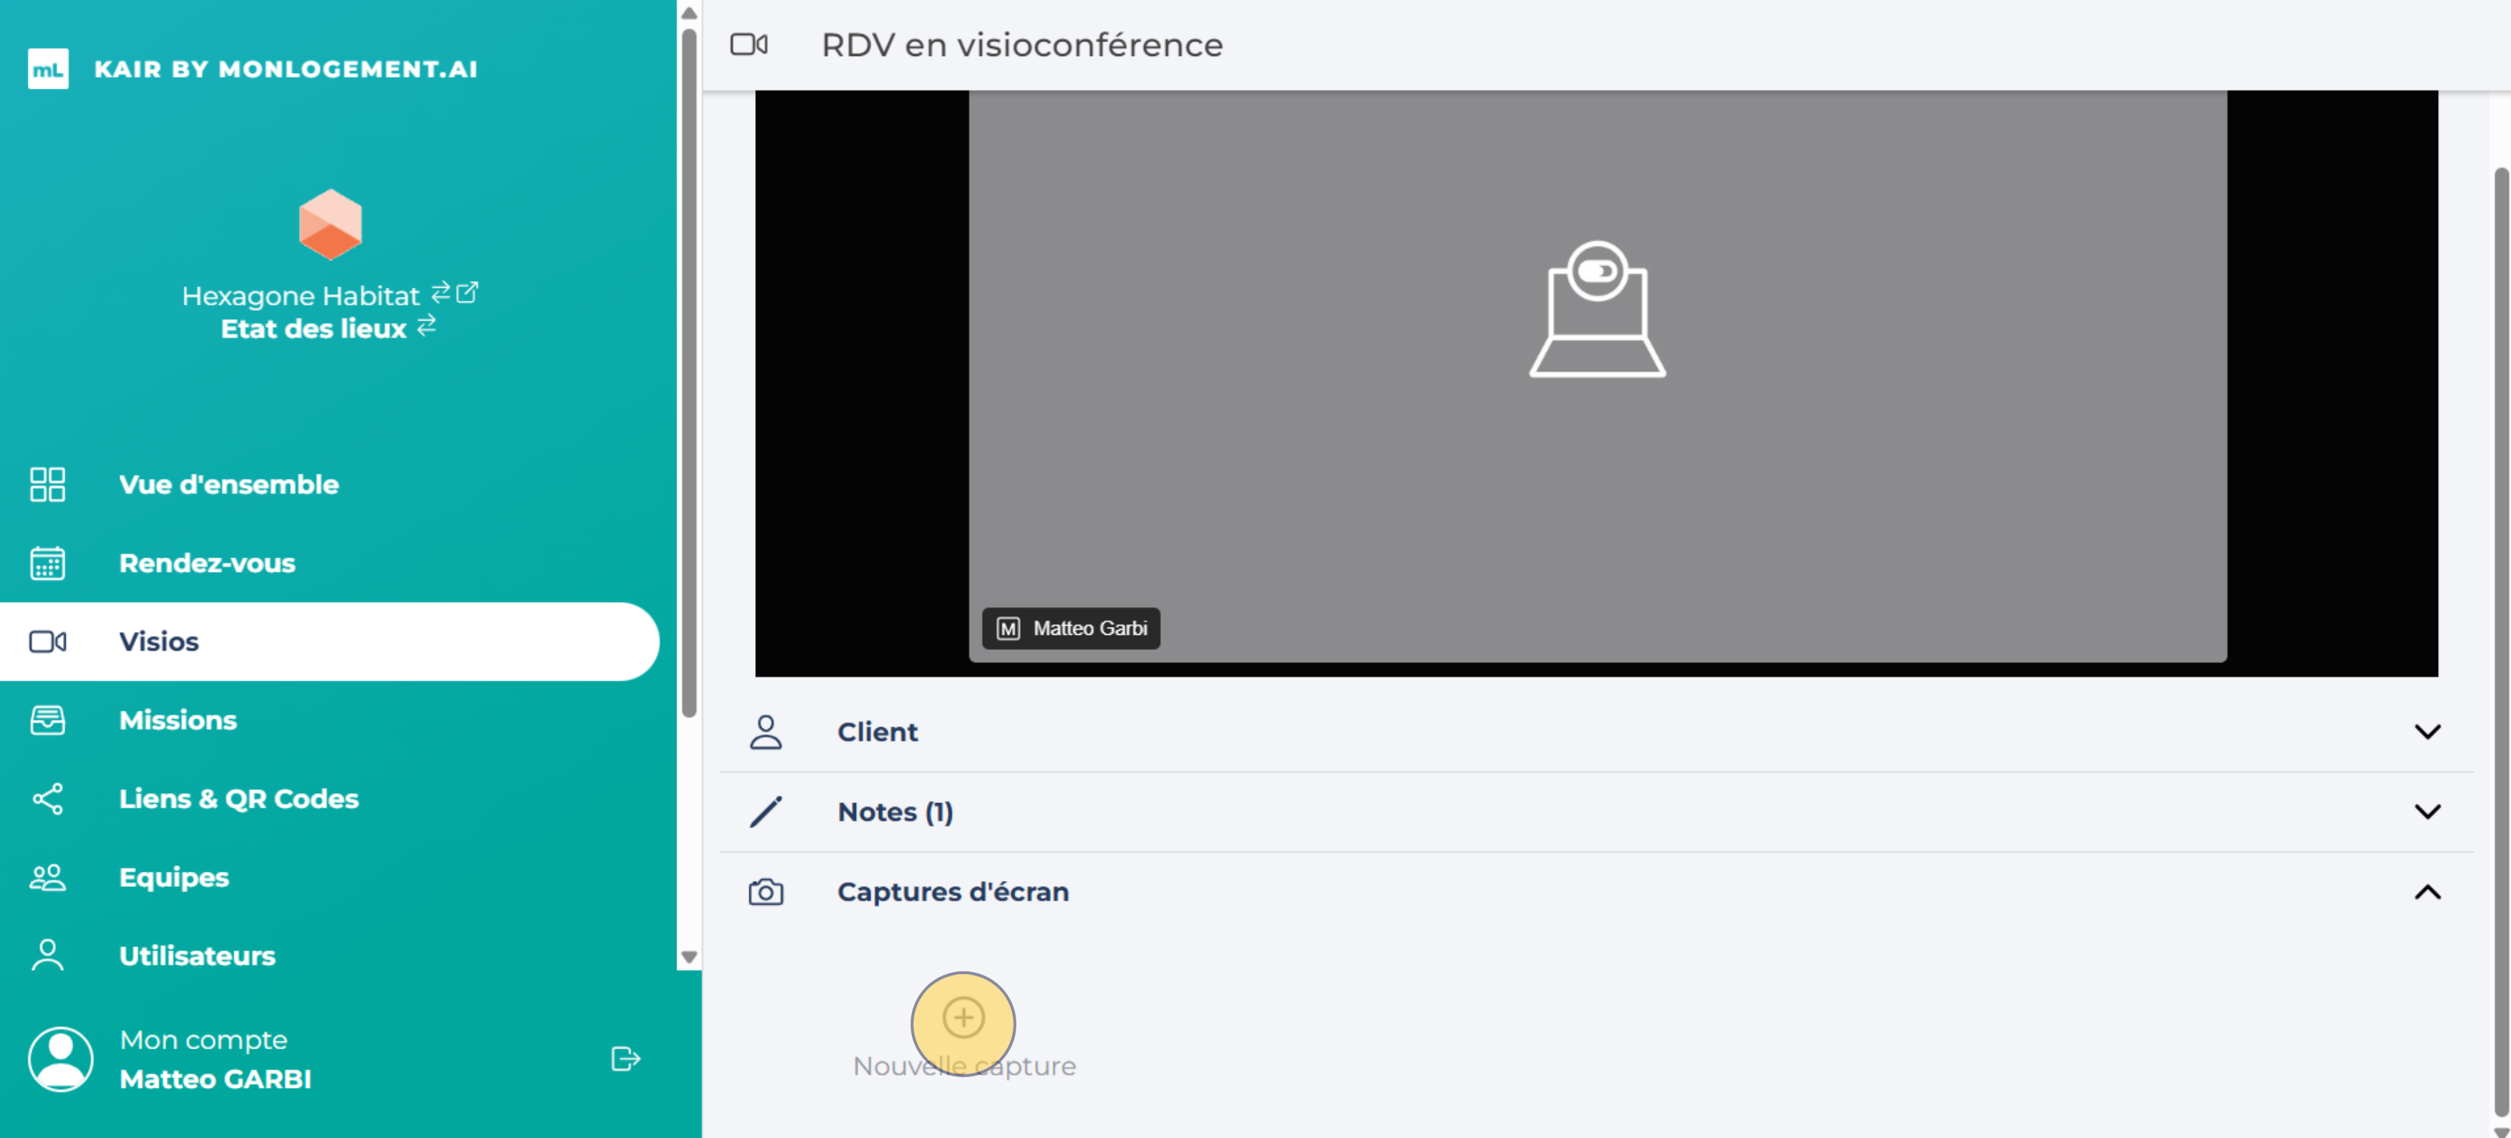The height and width of the screenshot is (1138, 2511).
Task: Click the Hexagone Habitat cube logo
Action: [331, 224]
